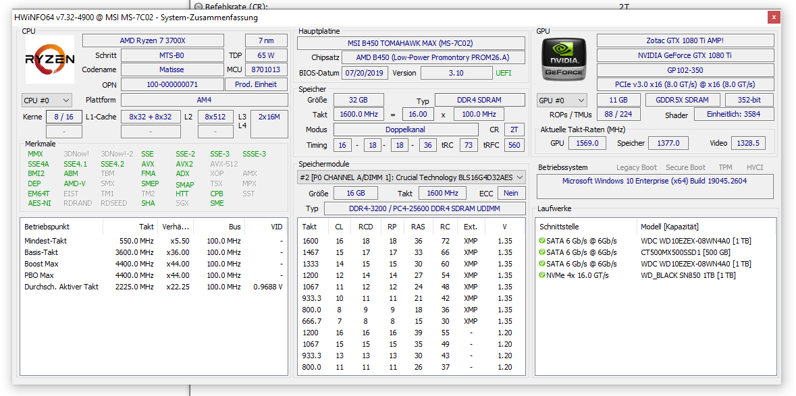Click the 16 GB module size field
The image size is (796, 396).
(355, 193)
